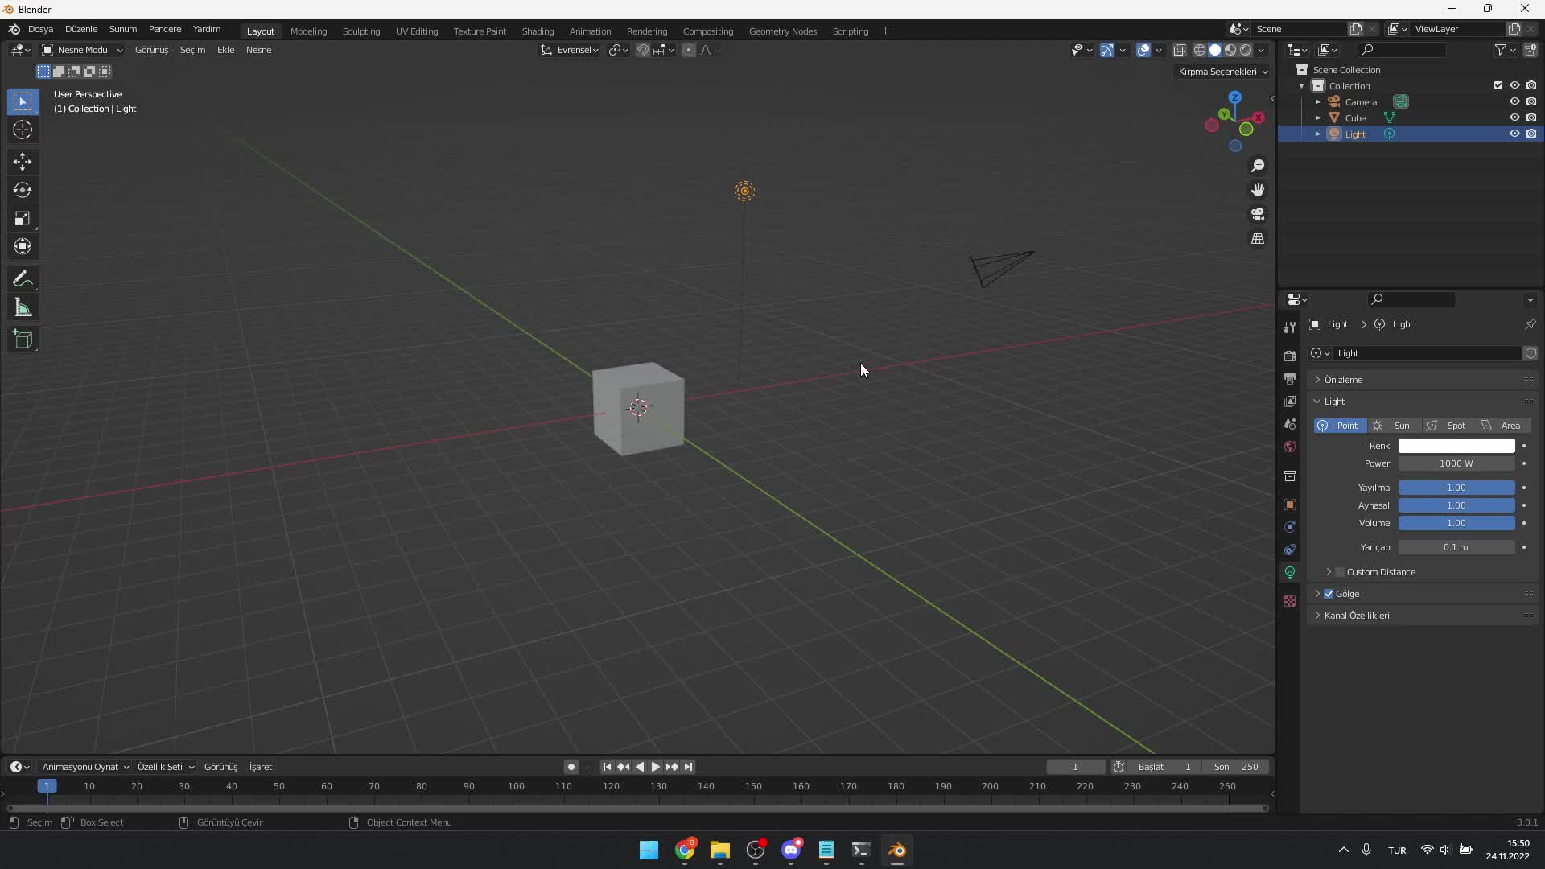Open the Shading workspace tab

(536, 30)
